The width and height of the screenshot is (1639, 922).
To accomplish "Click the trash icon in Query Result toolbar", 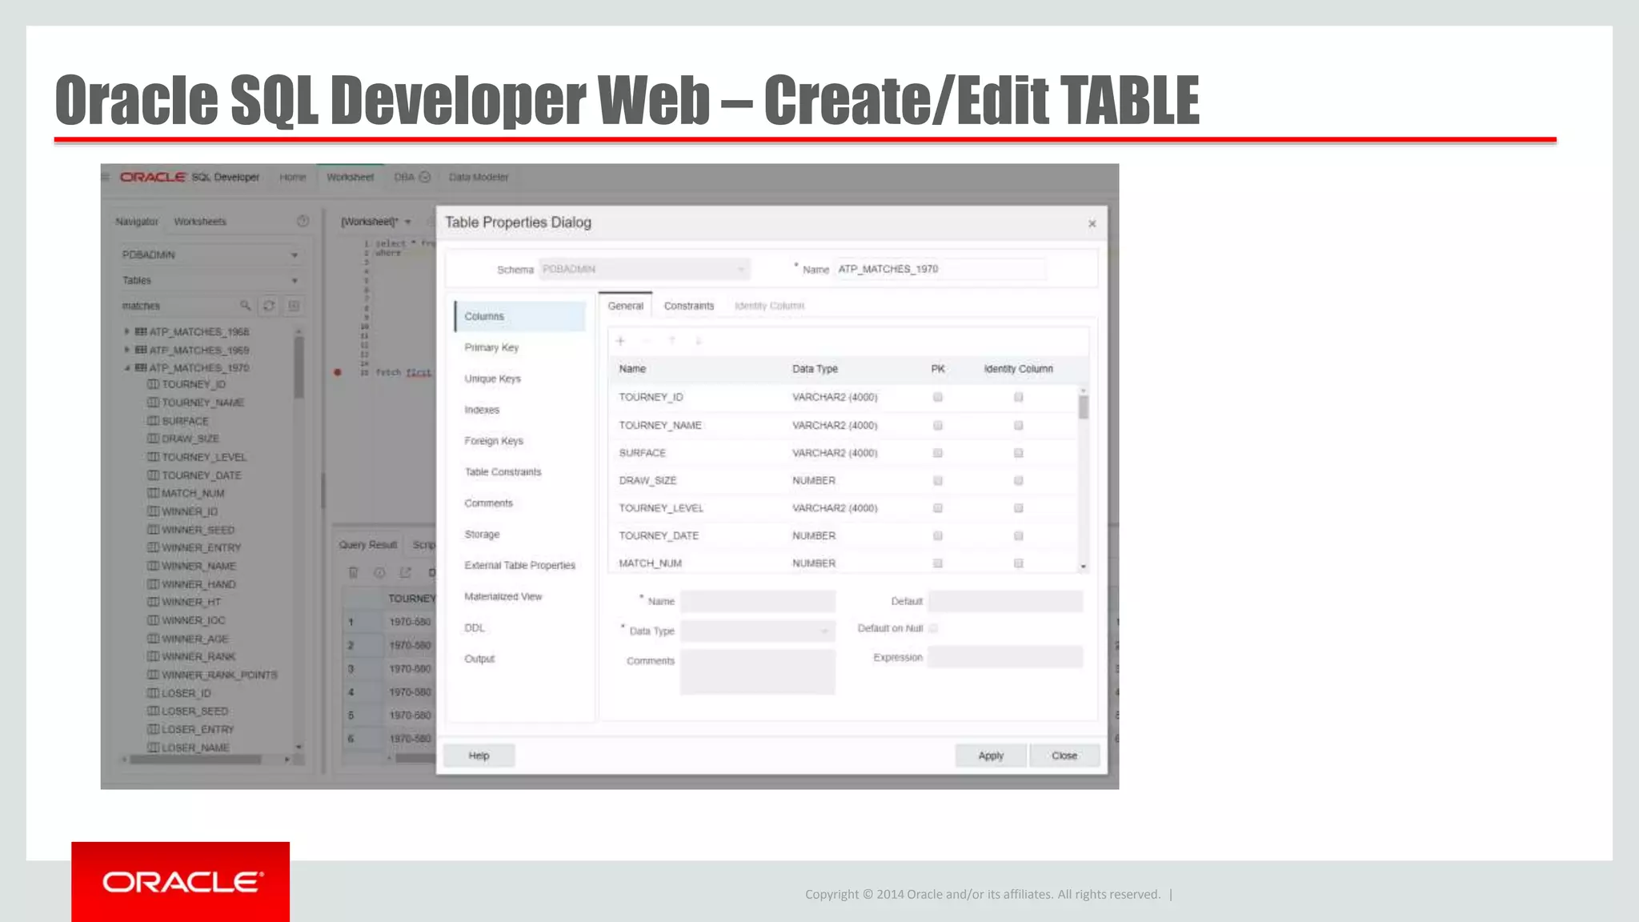I will (x=353, y=572).
